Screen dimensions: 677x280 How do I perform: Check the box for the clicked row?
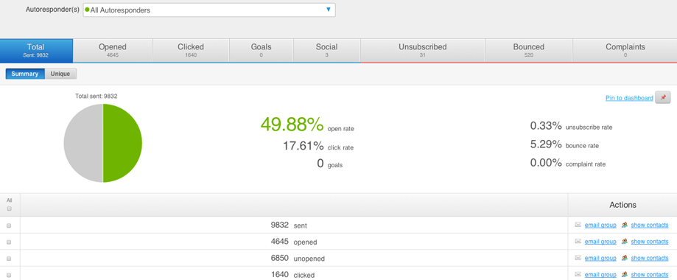pyautogui.click(x=9, y=276)
